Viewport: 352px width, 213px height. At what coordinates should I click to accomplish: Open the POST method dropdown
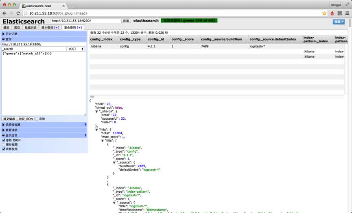click(75, 49)
